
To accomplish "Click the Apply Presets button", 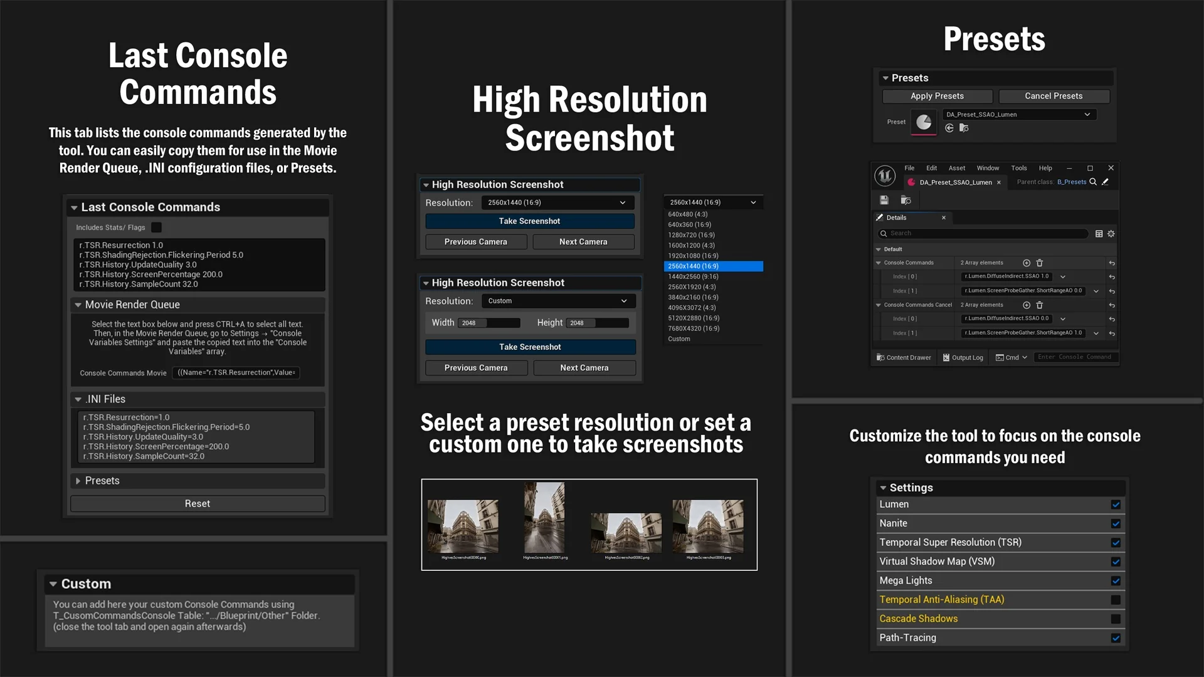I will point(937,96).
